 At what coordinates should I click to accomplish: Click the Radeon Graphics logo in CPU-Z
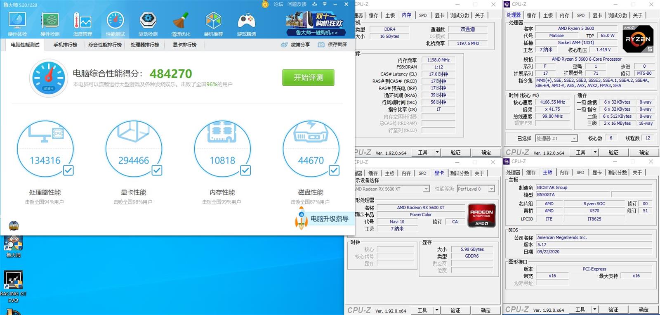point(481,215)
